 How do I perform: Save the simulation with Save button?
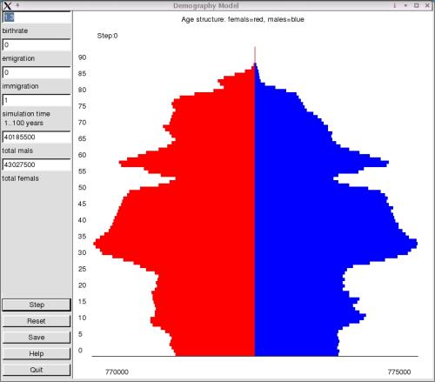click(x=37, y=338)
